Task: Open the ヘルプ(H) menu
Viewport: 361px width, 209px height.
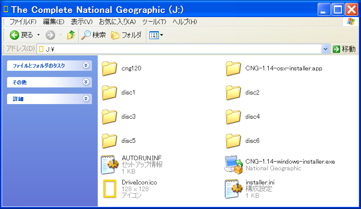Action: (185, 22)
